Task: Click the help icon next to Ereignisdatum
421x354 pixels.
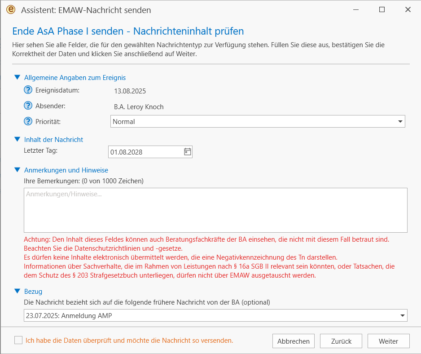Action: [28, 90]
